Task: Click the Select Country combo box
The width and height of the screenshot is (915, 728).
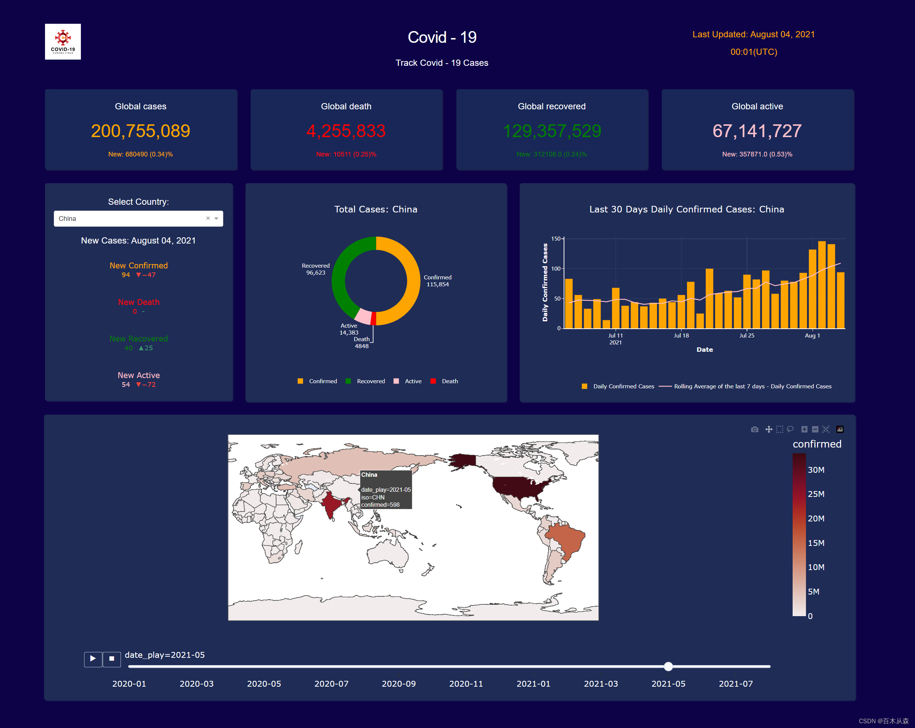Action: pyautogui.click(x=138, y=218)
